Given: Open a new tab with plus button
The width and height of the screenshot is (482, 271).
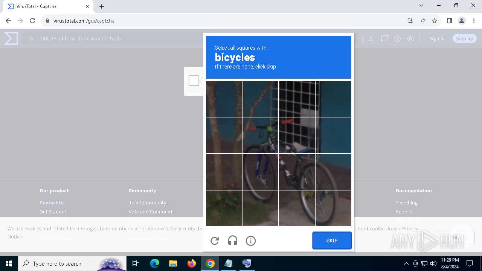Looking at the screenshot, I should pos(102,6).
